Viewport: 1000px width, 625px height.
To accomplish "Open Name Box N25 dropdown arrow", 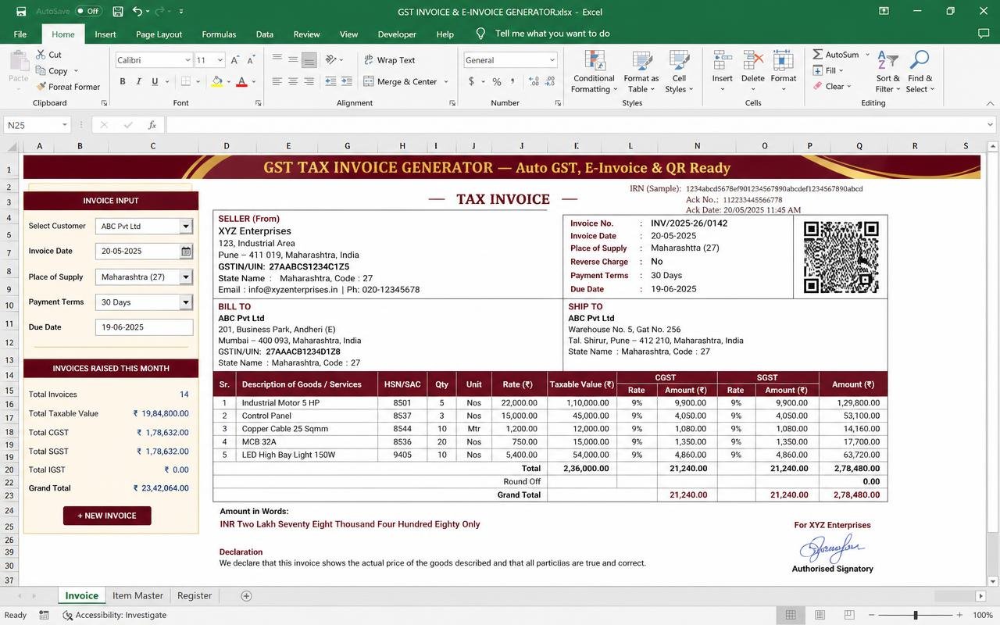I will [64, 125].
